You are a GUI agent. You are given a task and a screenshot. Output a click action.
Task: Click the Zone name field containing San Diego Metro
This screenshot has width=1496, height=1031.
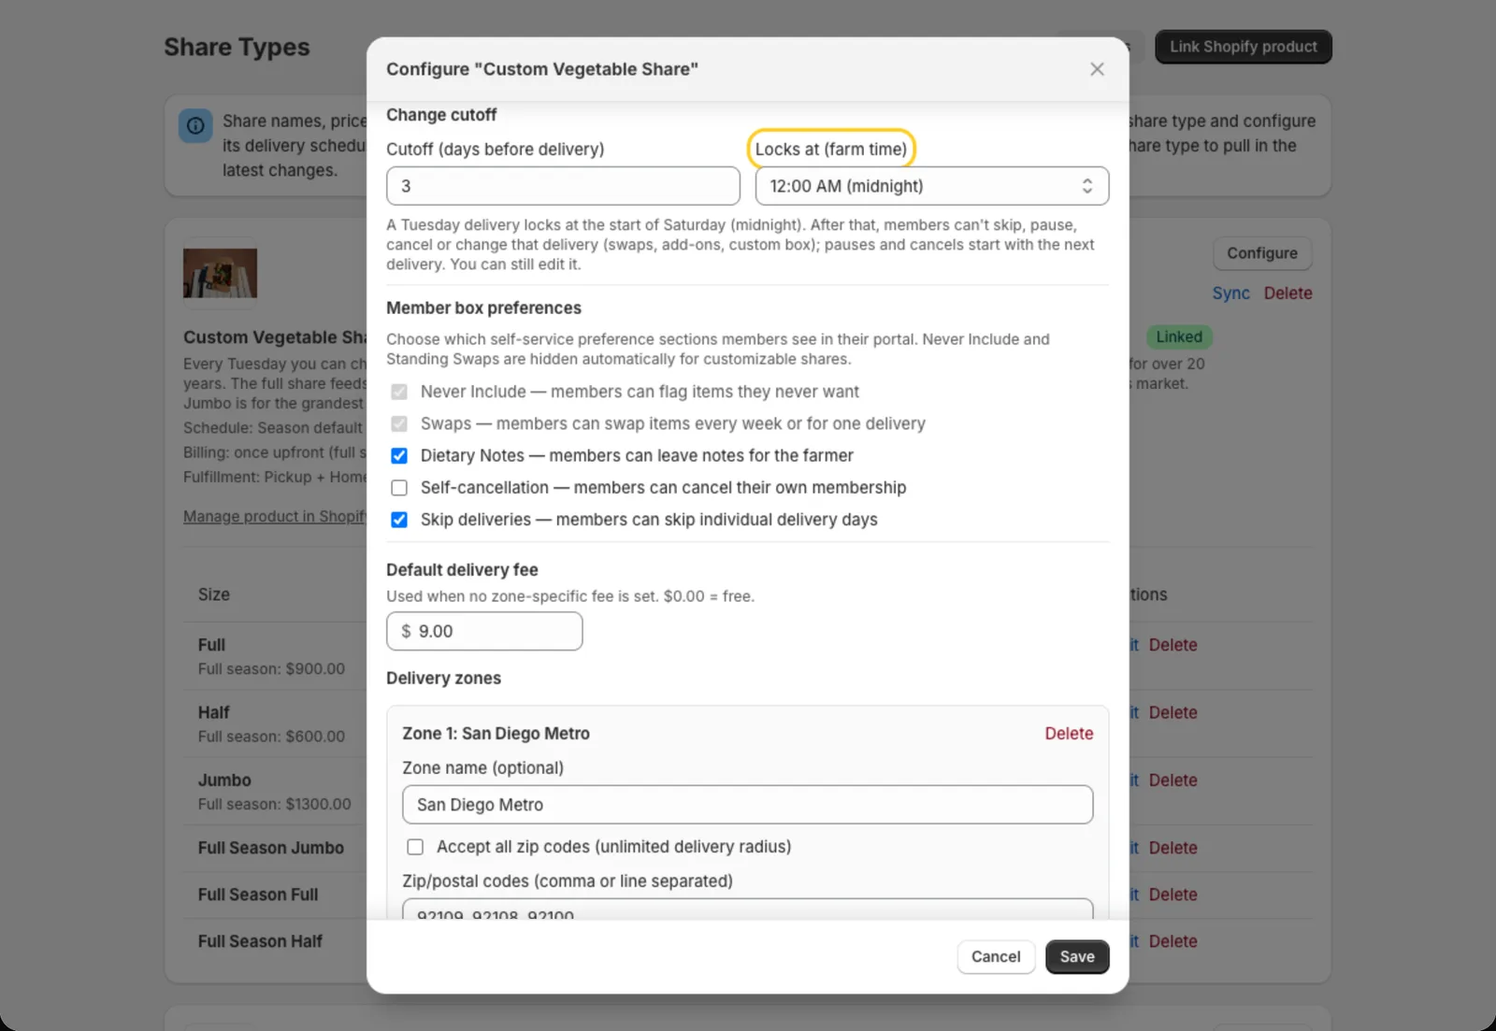[747, 805]
